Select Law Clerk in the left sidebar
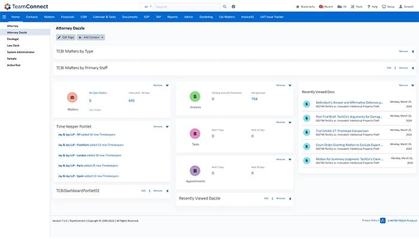 tap(13, 45)
